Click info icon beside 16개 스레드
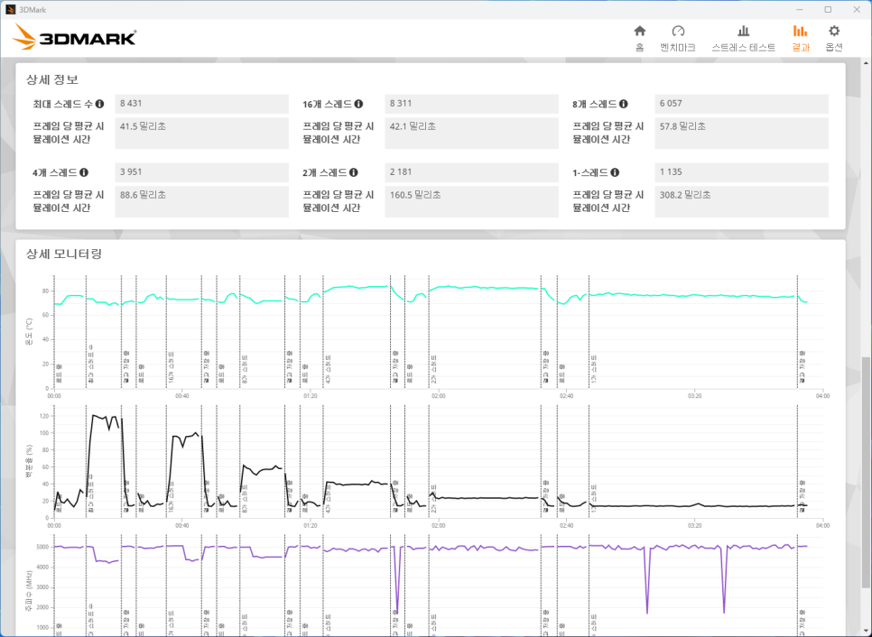The height and width of the screenshot is (637, 872). [x=358, y=104]
